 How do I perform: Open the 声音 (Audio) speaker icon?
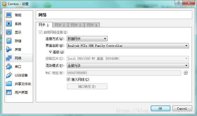tap(9, 49)
